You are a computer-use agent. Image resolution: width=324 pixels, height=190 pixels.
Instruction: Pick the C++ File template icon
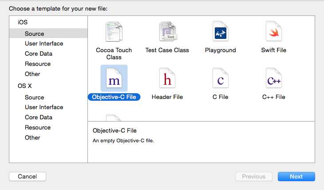tap(274, 78)
